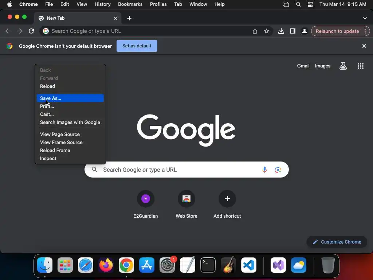The width and height of the screenshot is (373, 280).
Task: Toggle the side panel icon
Action: pos(292,31)
